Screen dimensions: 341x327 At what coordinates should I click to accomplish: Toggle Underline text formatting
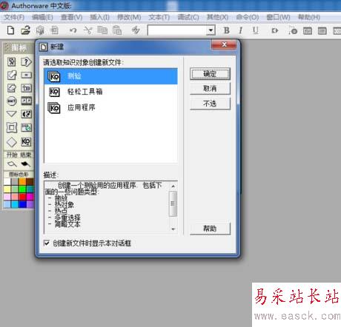[255, 30]
